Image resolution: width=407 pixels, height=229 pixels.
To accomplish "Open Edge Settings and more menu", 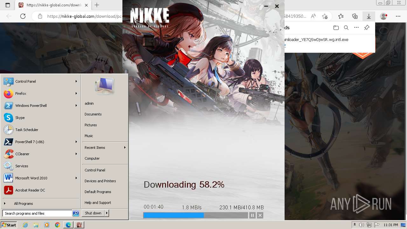I will tap(398, 16).
